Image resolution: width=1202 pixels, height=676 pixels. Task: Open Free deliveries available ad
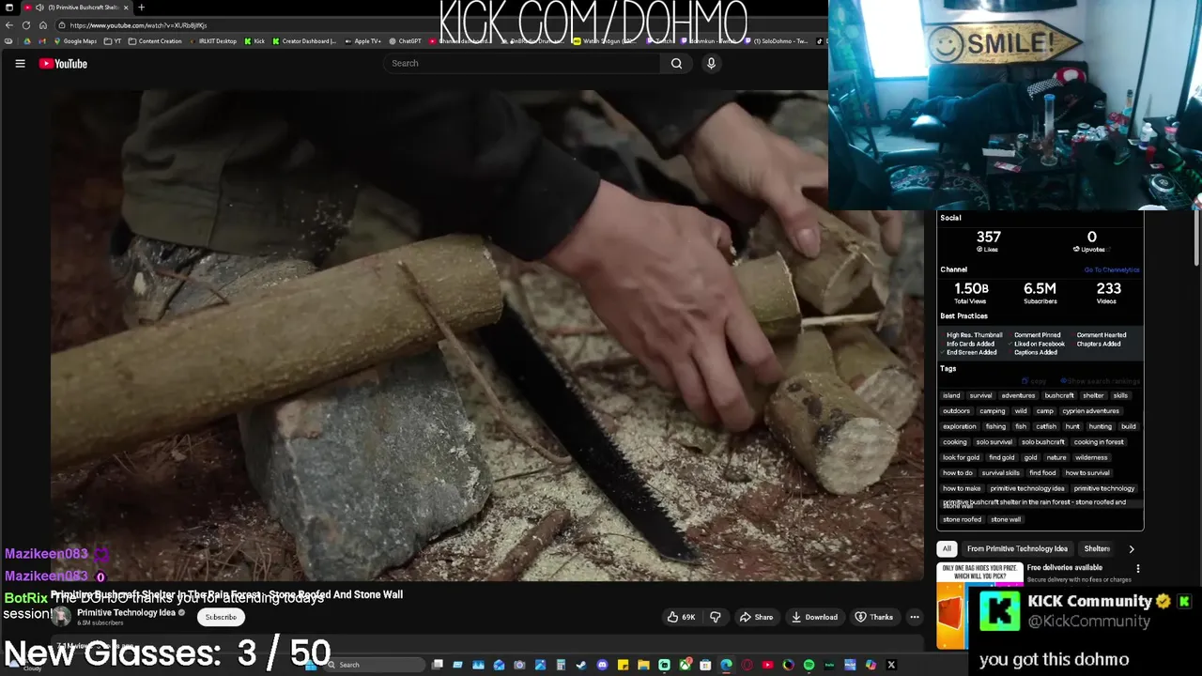coord(1065,567)
